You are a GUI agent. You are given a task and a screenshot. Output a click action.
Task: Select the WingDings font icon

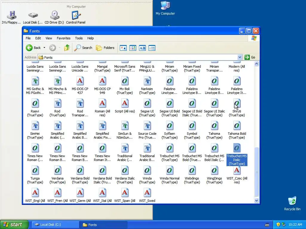[x=214, y=171]
